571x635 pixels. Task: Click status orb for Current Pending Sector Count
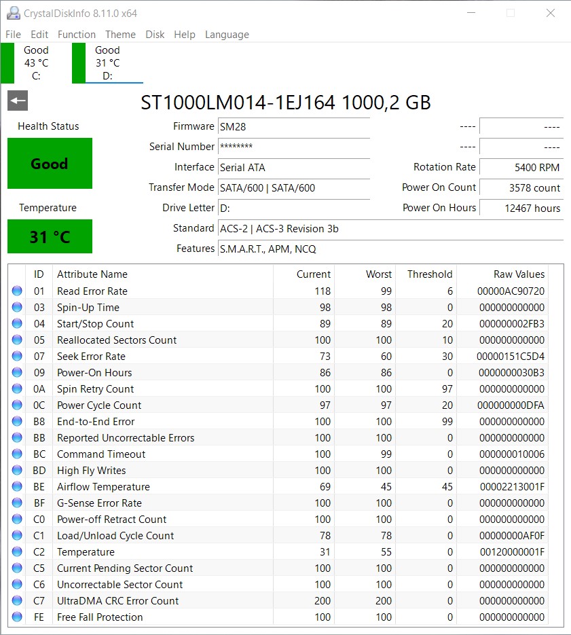click(x=17, y=568)
